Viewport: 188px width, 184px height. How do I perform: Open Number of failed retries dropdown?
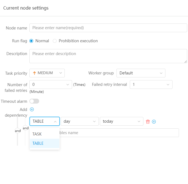click(x=51, y=85)
